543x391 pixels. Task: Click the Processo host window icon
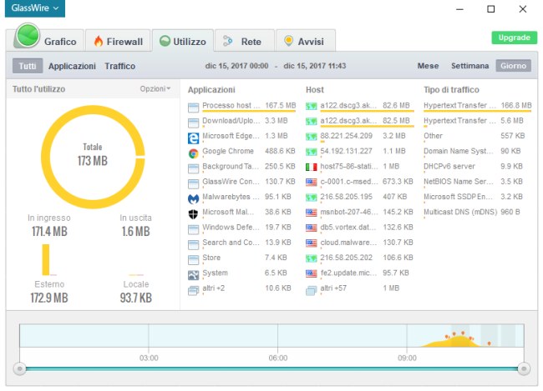(193, 108)
